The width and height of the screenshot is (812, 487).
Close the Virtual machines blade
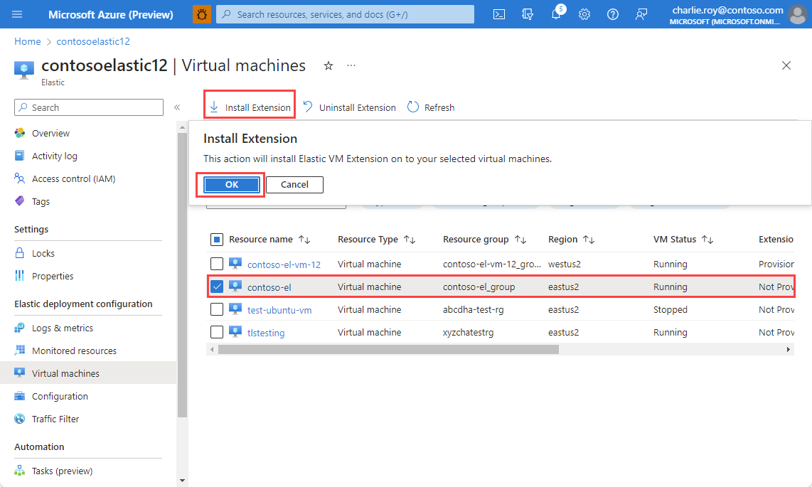click(x=786, y=65)
